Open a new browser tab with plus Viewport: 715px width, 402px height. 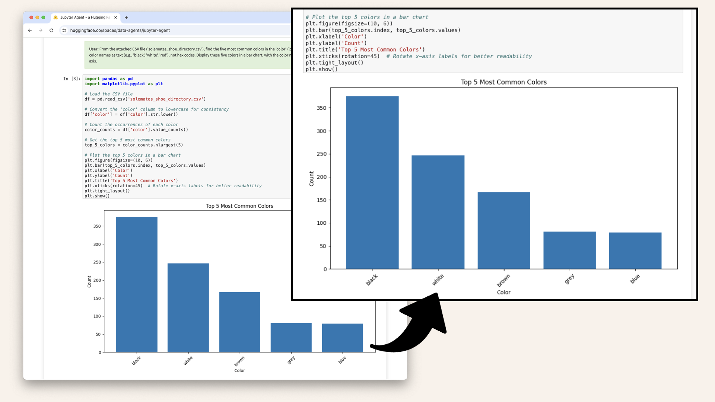(x=126, y=17)
